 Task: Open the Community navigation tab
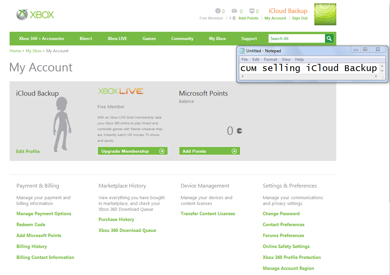click(182, 39)
